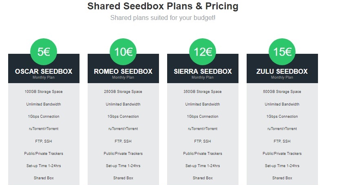340x185 pixels.
Task: Click ruTorrent/rTorrent under Sierra Seedbox
Action: coord(203,129)
